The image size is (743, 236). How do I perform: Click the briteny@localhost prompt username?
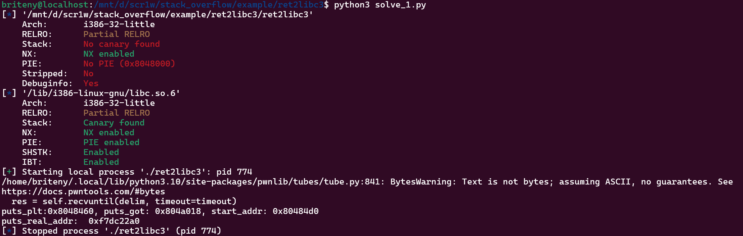point(45,5)
